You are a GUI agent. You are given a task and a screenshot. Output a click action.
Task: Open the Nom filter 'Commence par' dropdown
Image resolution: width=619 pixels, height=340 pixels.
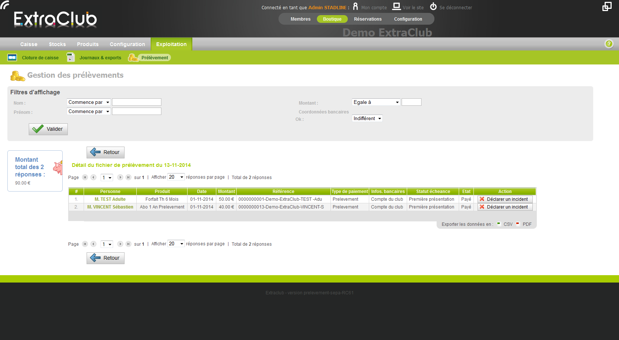point(89,102)
